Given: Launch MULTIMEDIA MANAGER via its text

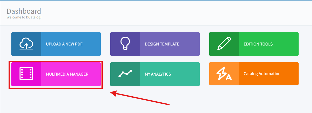Looking at the screenshot, I should pyautogui.click(x=67, y=74).
